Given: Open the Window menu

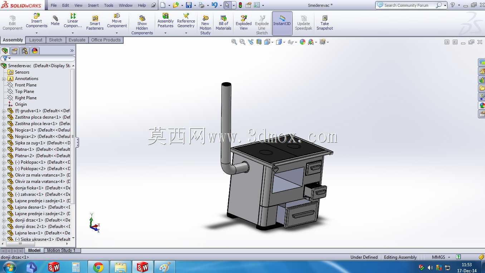Looking at the screenshot, I should 126,5.
